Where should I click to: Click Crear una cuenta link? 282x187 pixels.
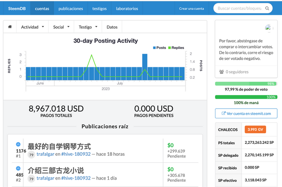tap(192, 8)
